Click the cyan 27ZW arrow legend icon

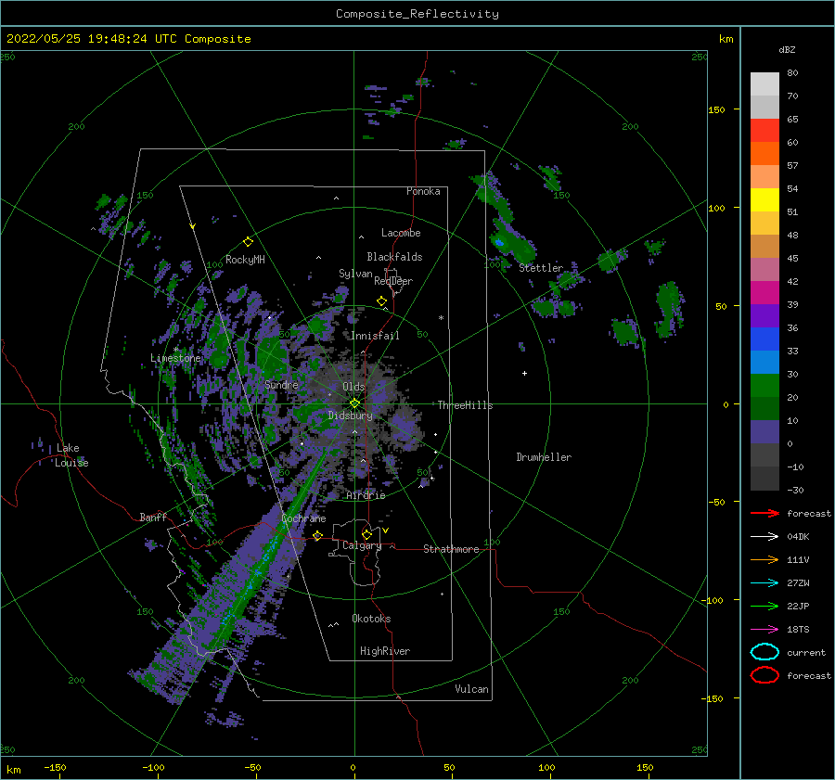click(764, 583)
